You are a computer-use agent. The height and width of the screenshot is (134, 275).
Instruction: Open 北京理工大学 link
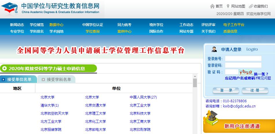point(96,113)
